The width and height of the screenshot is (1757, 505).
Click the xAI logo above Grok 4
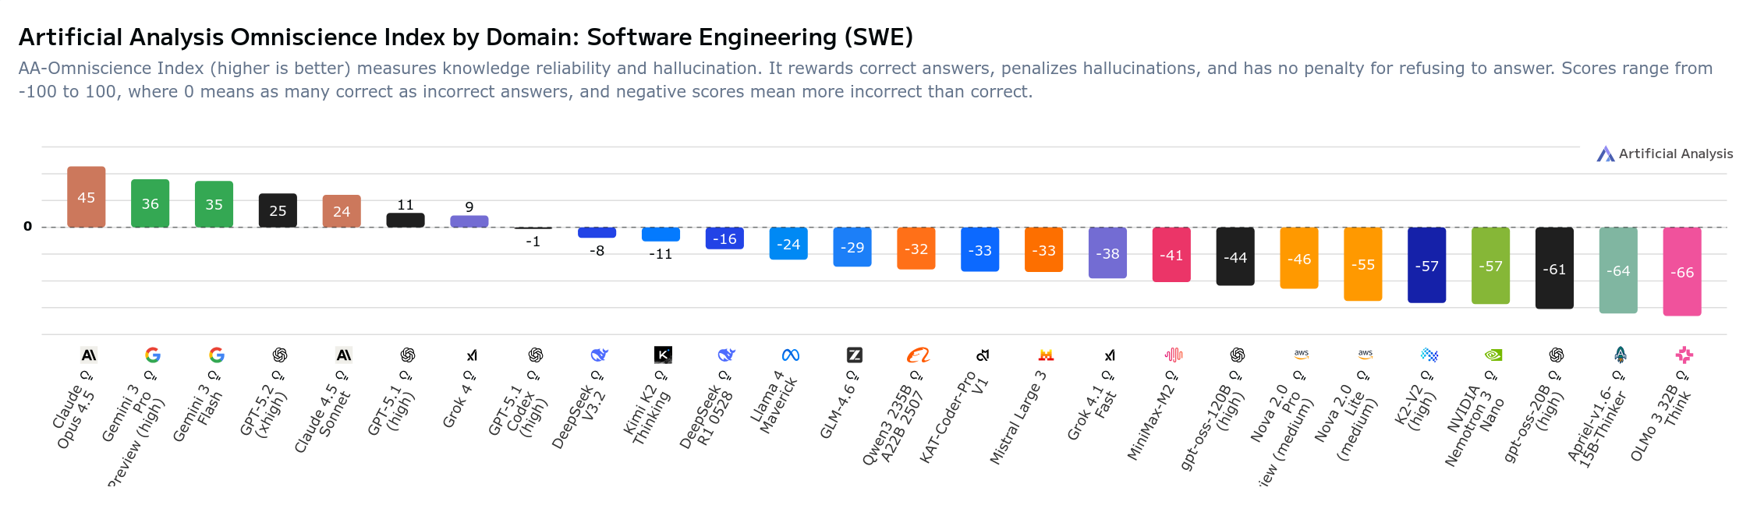click(x=472, y=355)
